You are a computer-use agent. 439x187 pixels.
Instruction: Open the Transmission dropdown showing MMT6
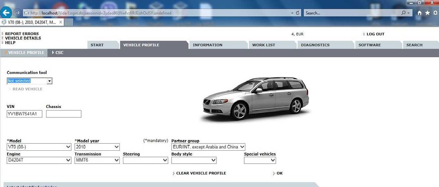(97, 160)
